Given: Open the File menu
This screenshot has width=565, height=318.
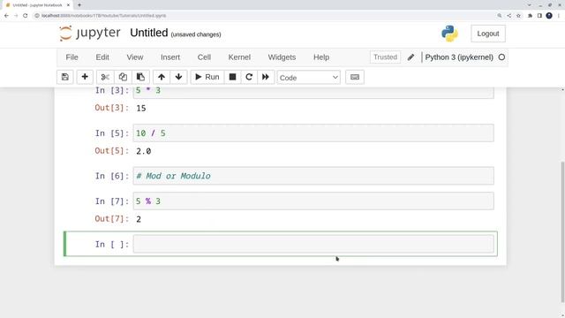Looking at the screenshot, I should (72, 57).
